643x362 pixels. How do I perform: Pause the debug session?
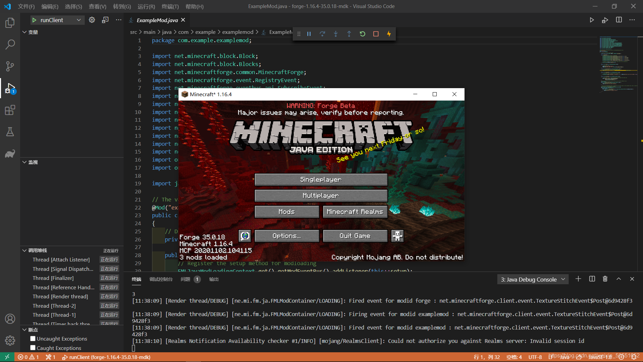pos(309,34)
